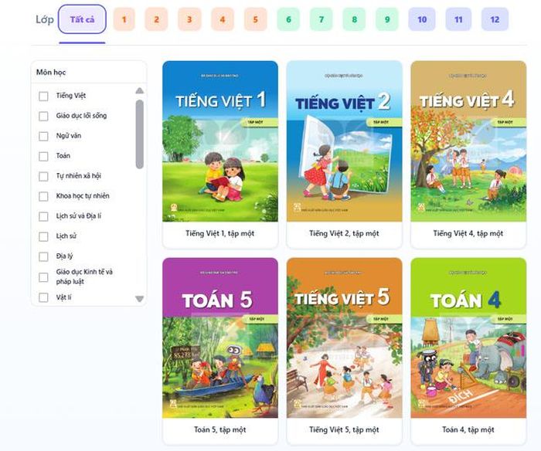Screen dimensions: 541x451
Task: Click the 'Tiếng Việt 2, tập một' title
Action: (344, 233)
